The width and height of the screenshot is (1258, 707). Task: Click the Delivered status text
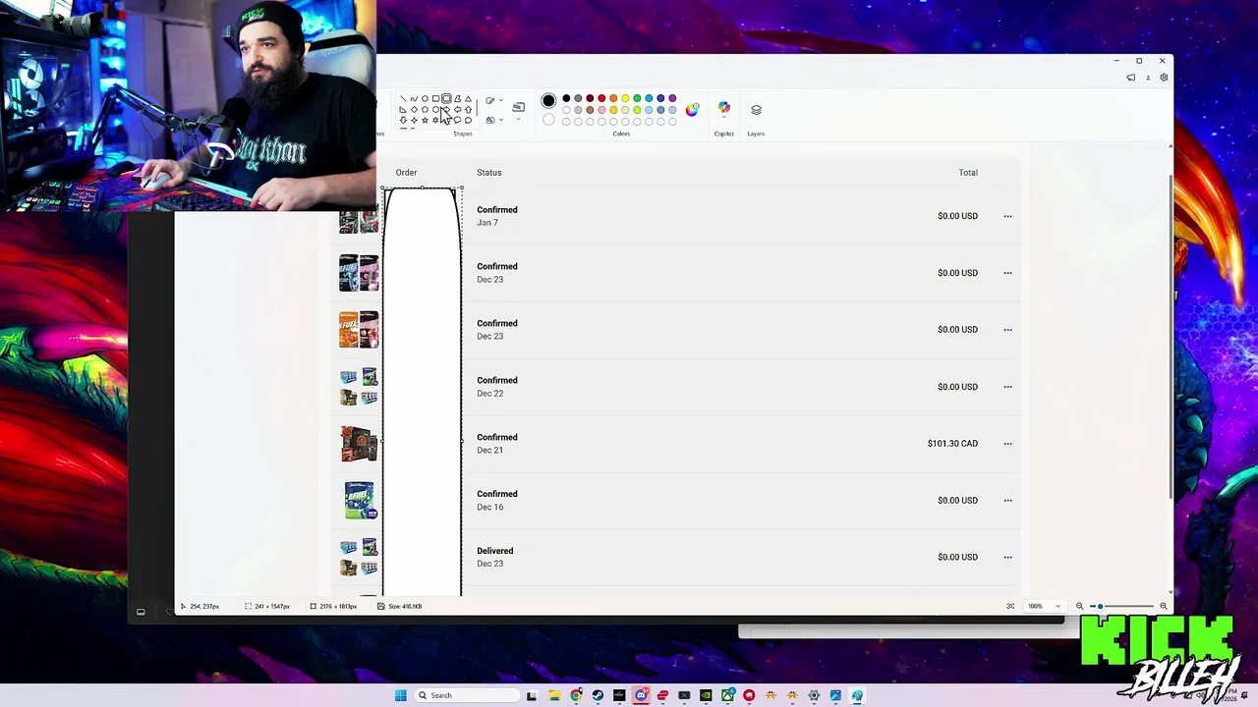495,551
